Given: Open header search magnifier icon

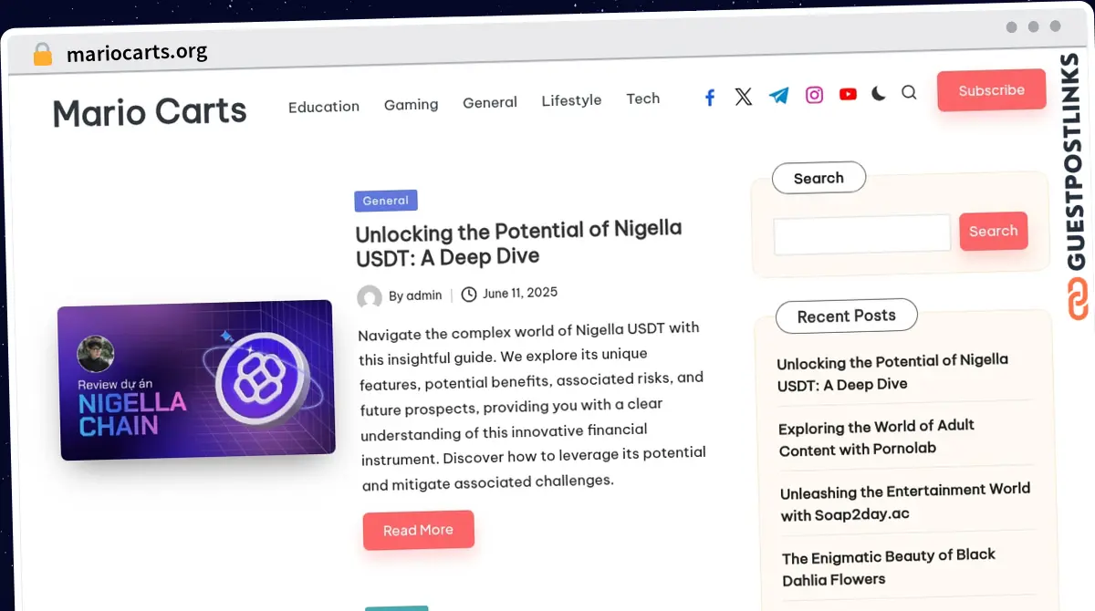Looking at the screenshot, I should (909, 92).
